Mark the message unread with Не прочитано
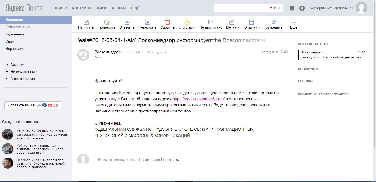 211,22
